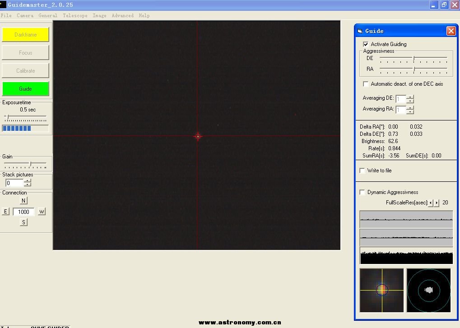This screenshot has width=460, height=328.
Task: Click the yellow Darkframe button
Action: pos(26,35)
